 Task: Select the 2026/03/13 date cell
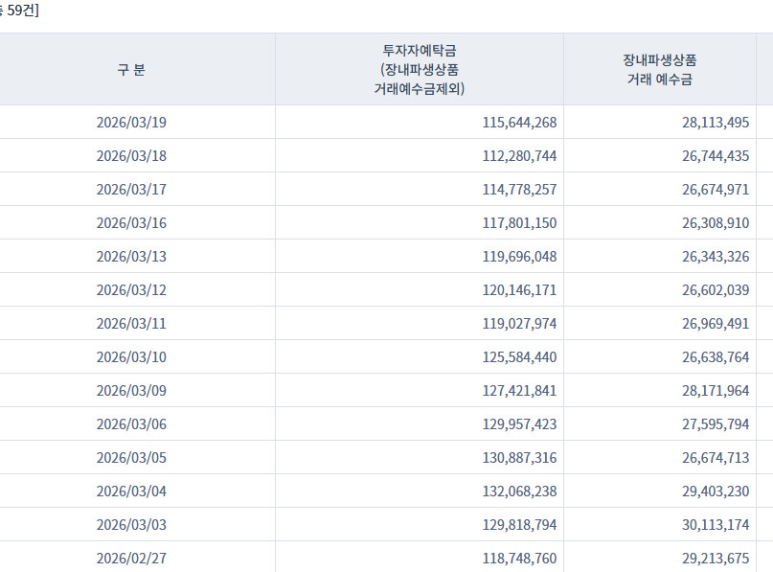click(x=131, y=257)
